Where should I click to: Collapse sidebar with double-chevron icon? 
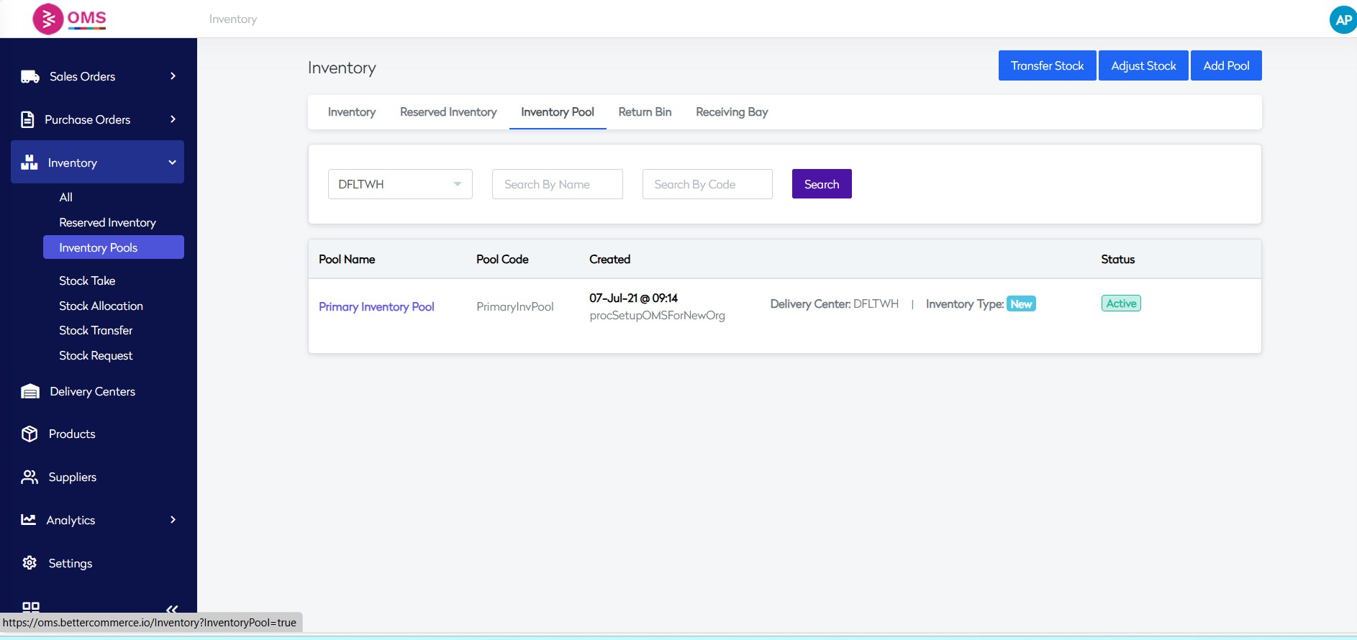click(171, 609)
